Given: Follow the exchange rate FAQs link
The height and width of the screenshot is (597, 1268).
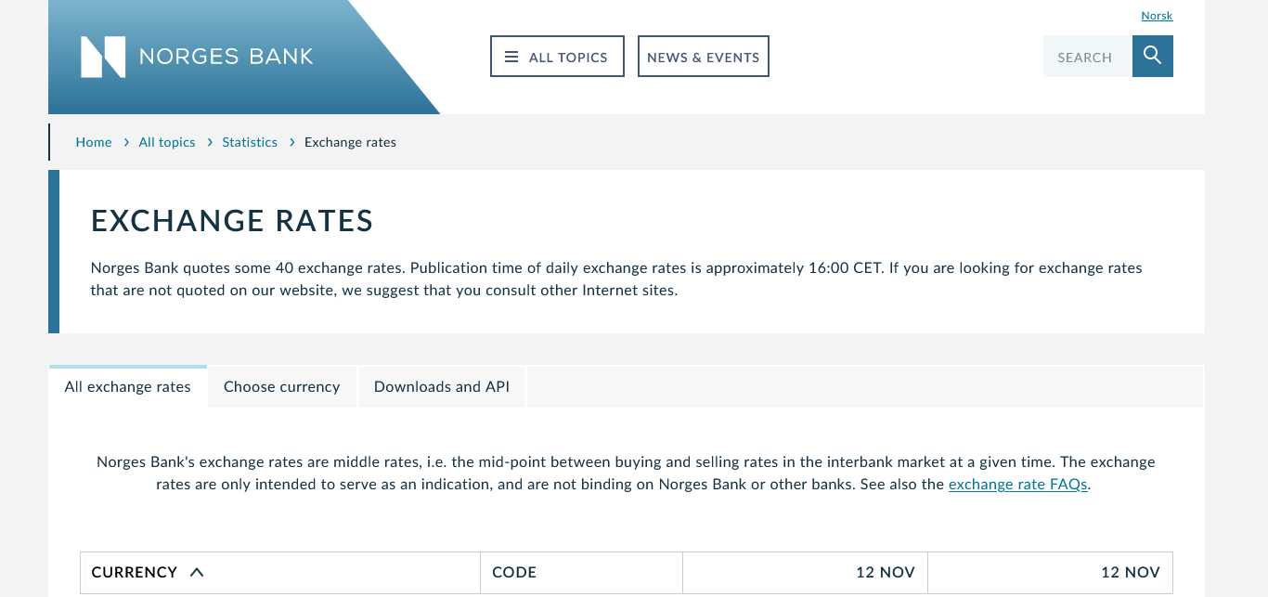Looking at the screenshot, I should point(1017,485).
